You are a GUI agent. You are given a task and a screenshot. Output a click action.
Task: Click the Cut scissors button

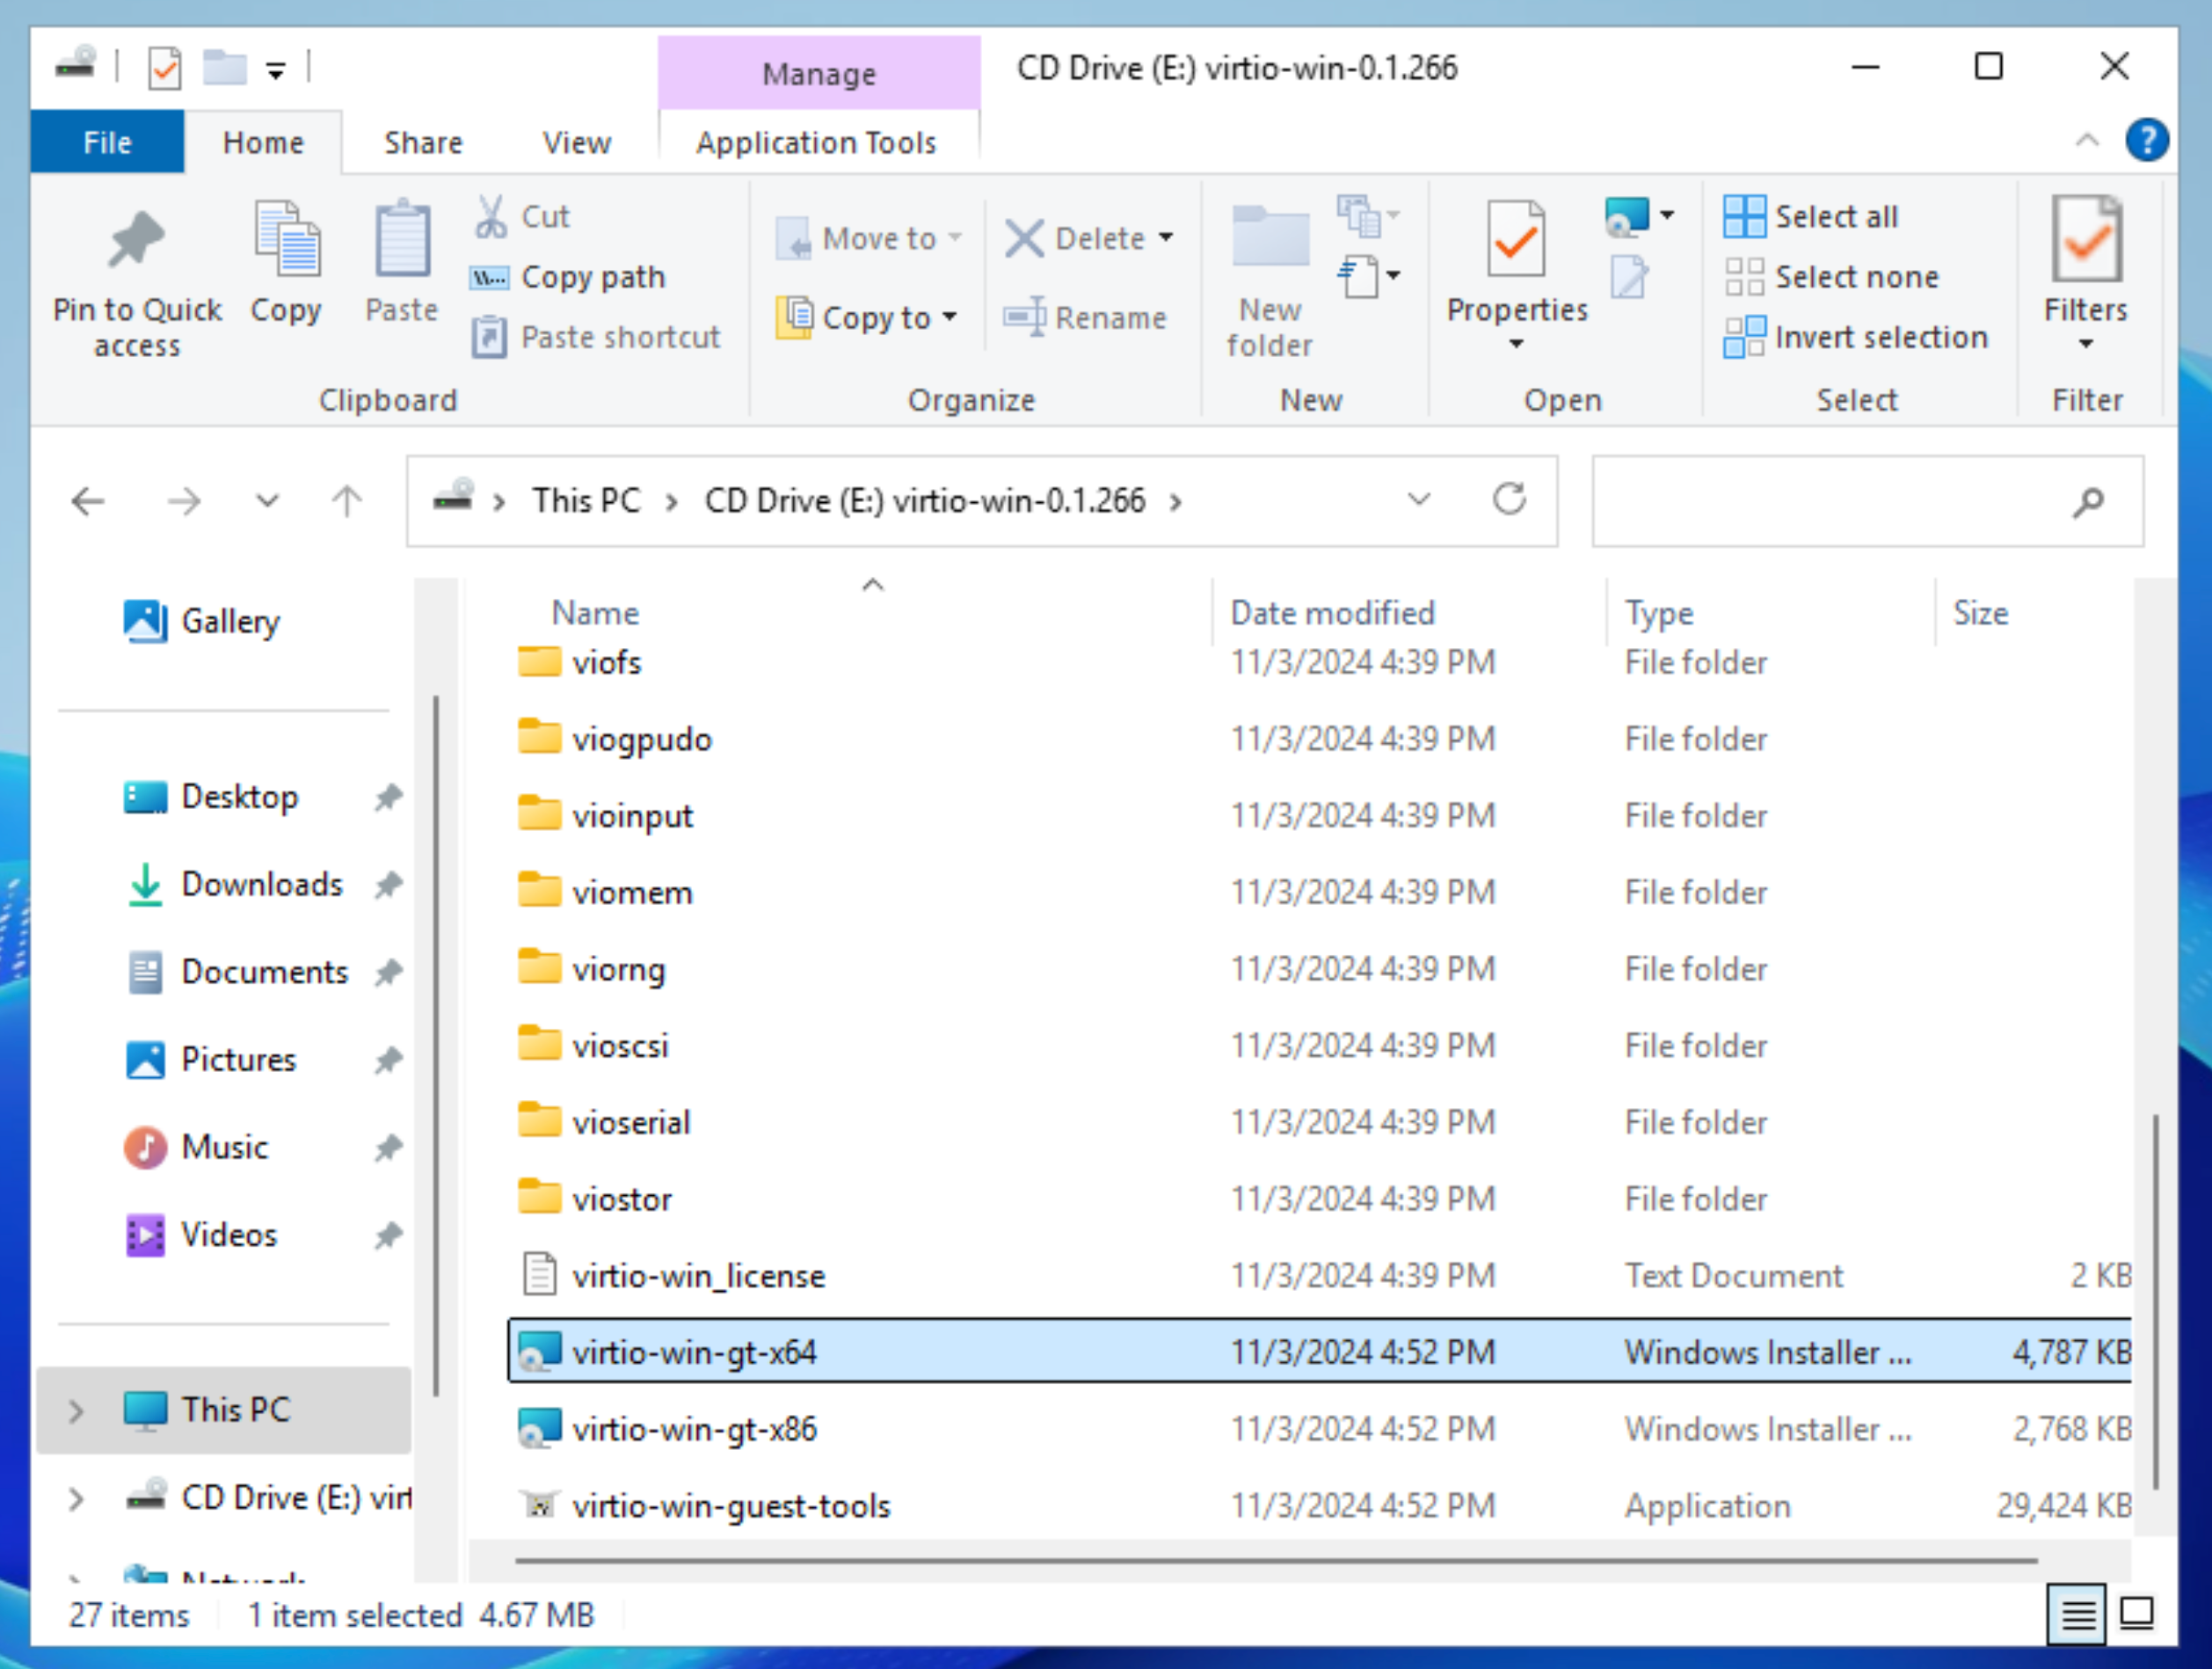tap(523, 216)
